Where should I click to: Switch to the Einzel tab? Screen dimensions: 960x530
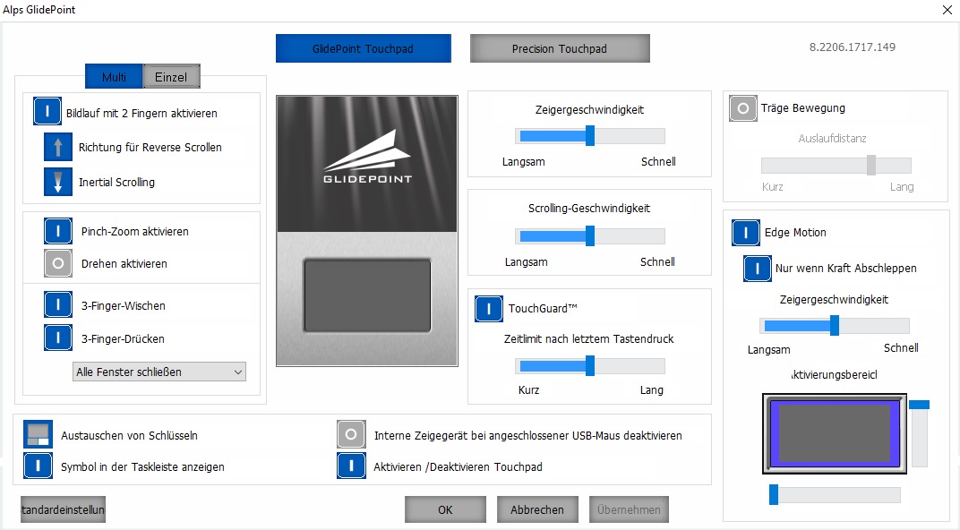(x=171, y=76)
